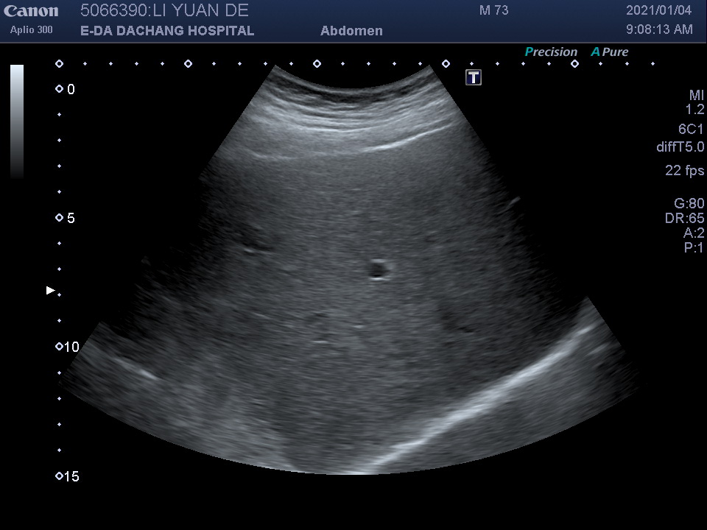This screenshot has width=707, height=530.
Task: Click the focus position triangle on depth scale
Action: point(51,291)
